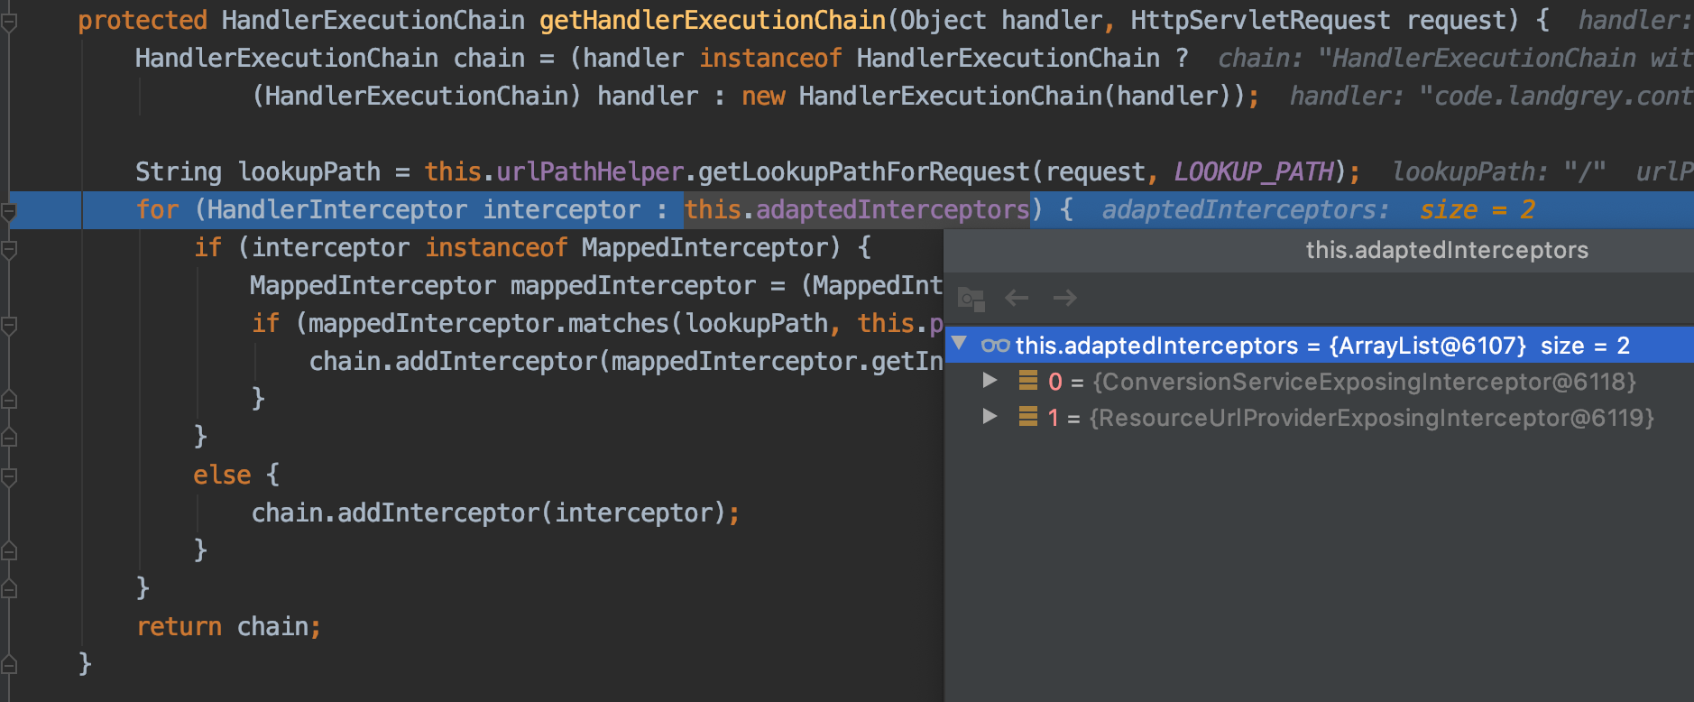Click the HttpServletRequest parameter type
This screenshot has width=1694, height=702.
tap(1261, 20)
